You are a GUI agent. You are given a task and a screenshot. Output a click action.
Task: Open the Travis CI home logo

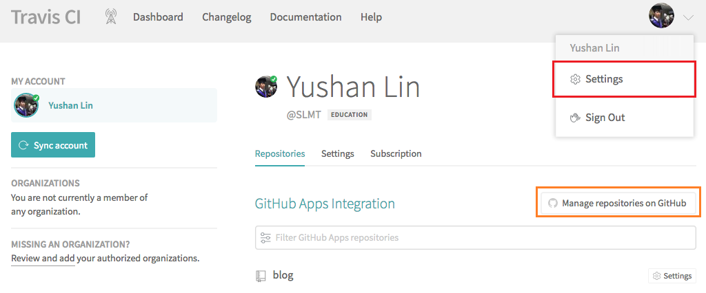tap(46, 17)
